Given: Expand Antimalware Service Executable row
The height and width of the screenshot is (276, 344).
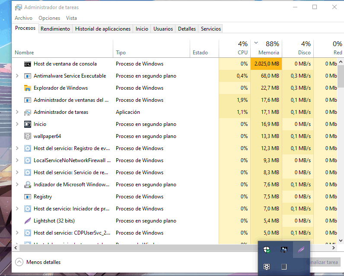Looking at the screenshot, I should (x=17, y=76).
